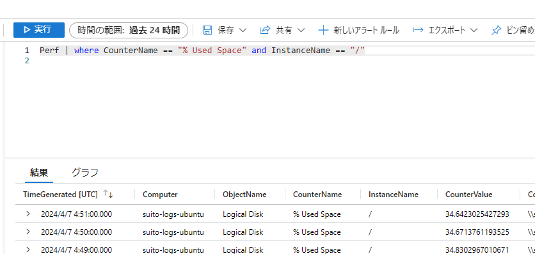
Task: Click the 共有 share icon
Action: tap(265, 30)
